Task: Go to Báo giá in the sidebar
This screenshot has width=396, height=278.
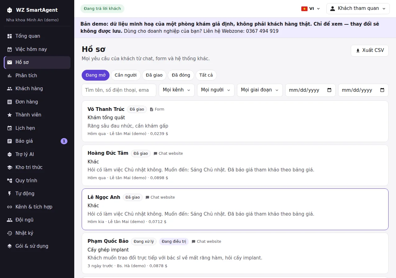Action: pos(37,141)
